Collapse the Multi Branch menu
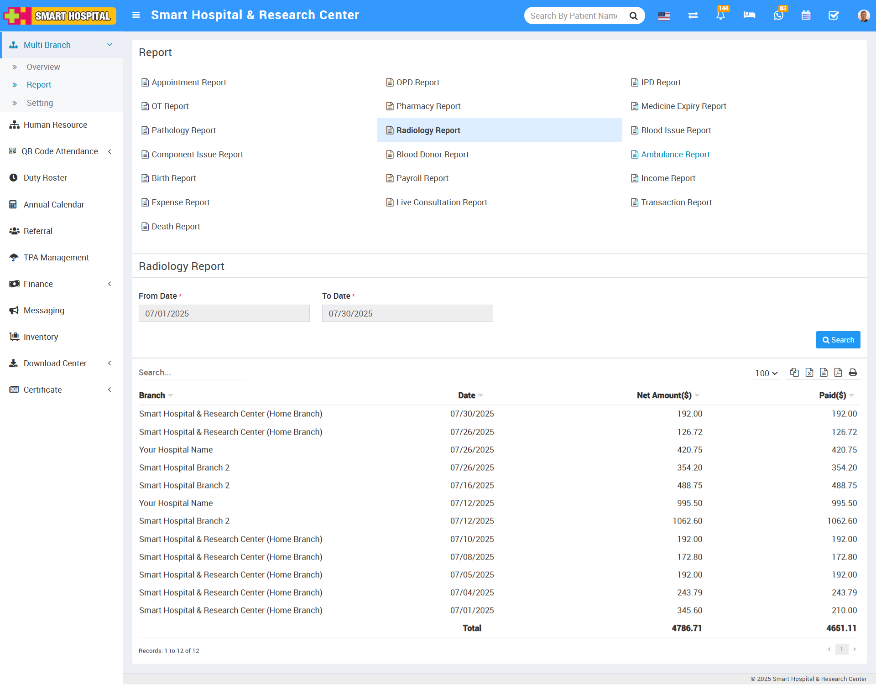Viewport: 876px width, 685px height. (62, 45)
